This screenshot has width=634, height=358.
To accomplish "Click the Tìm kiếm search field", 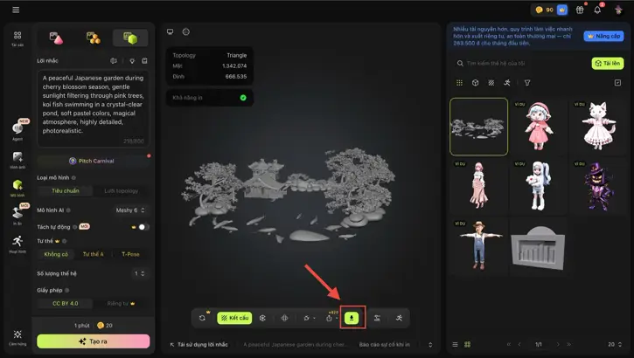I will [x=521, y=64].
